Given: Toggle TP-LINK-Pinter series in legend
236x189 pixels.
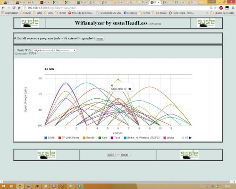Looking at the screenshot, I should click(68, 138).
